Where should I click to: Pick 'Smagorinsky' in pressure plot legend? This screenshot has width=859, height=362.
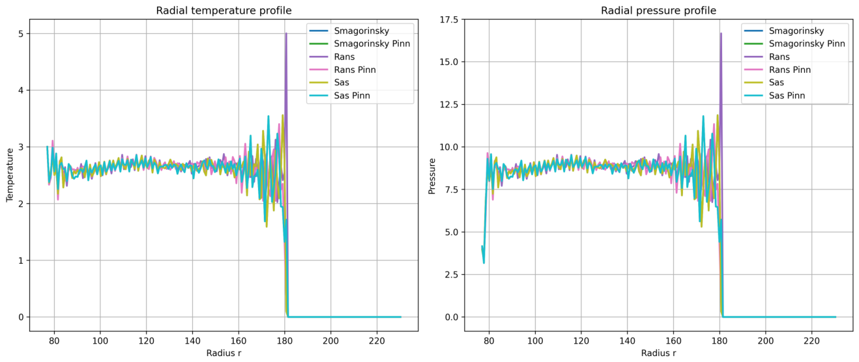[x=796, y=31]
